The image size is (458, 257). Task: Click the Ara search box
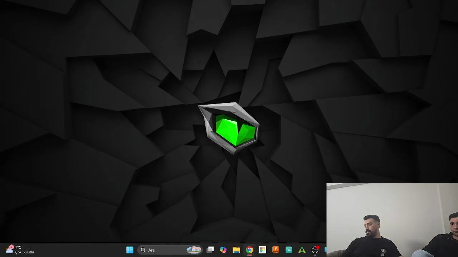click(170, 250)
